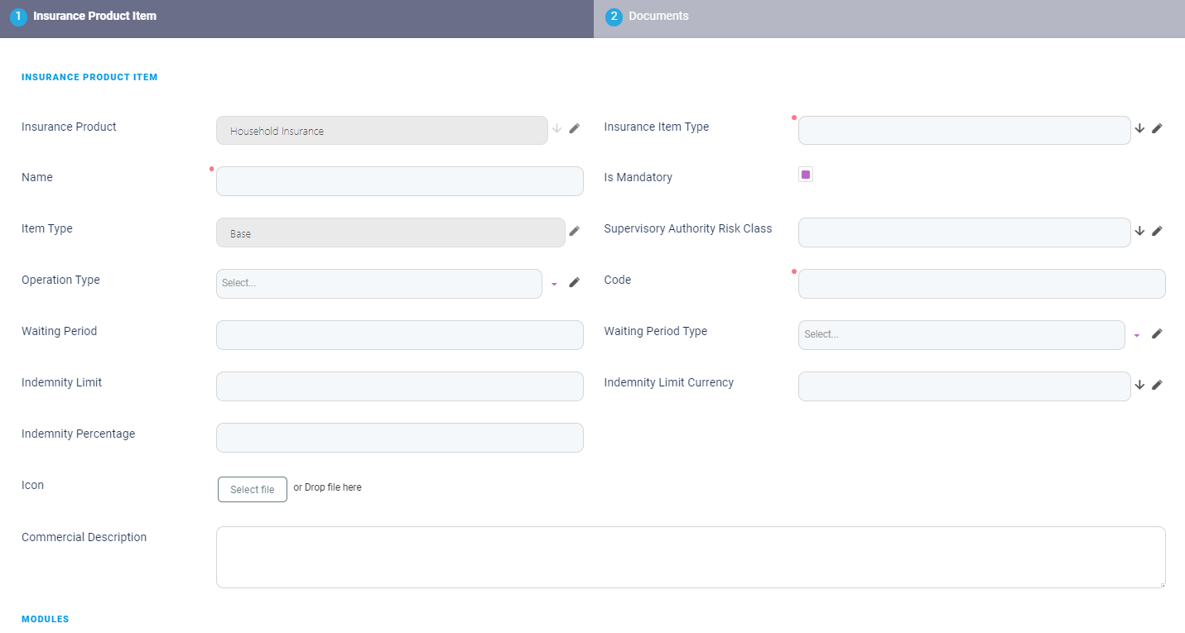Click pencil edit icon beside Insurance Product
The width and height of the screenshot is (1185, 633).
pyautogui.click(x=575, y=128)
